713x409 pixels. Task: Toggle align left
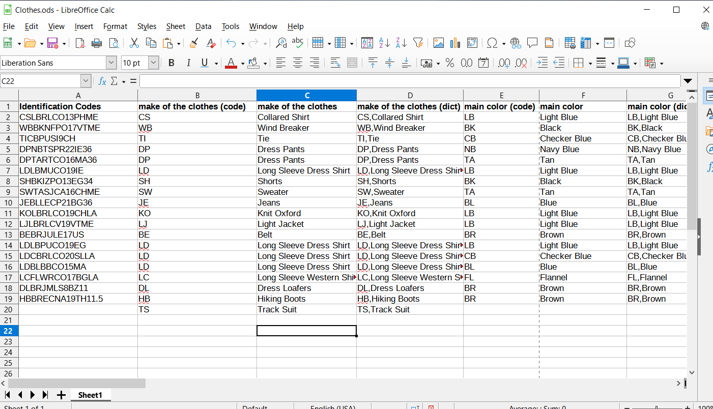(x=281, y=63)
